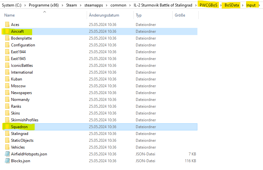263x170 pixels.
Task: Click the Aces folder icon
Action: pyautogui.click(x=7, y=25)
